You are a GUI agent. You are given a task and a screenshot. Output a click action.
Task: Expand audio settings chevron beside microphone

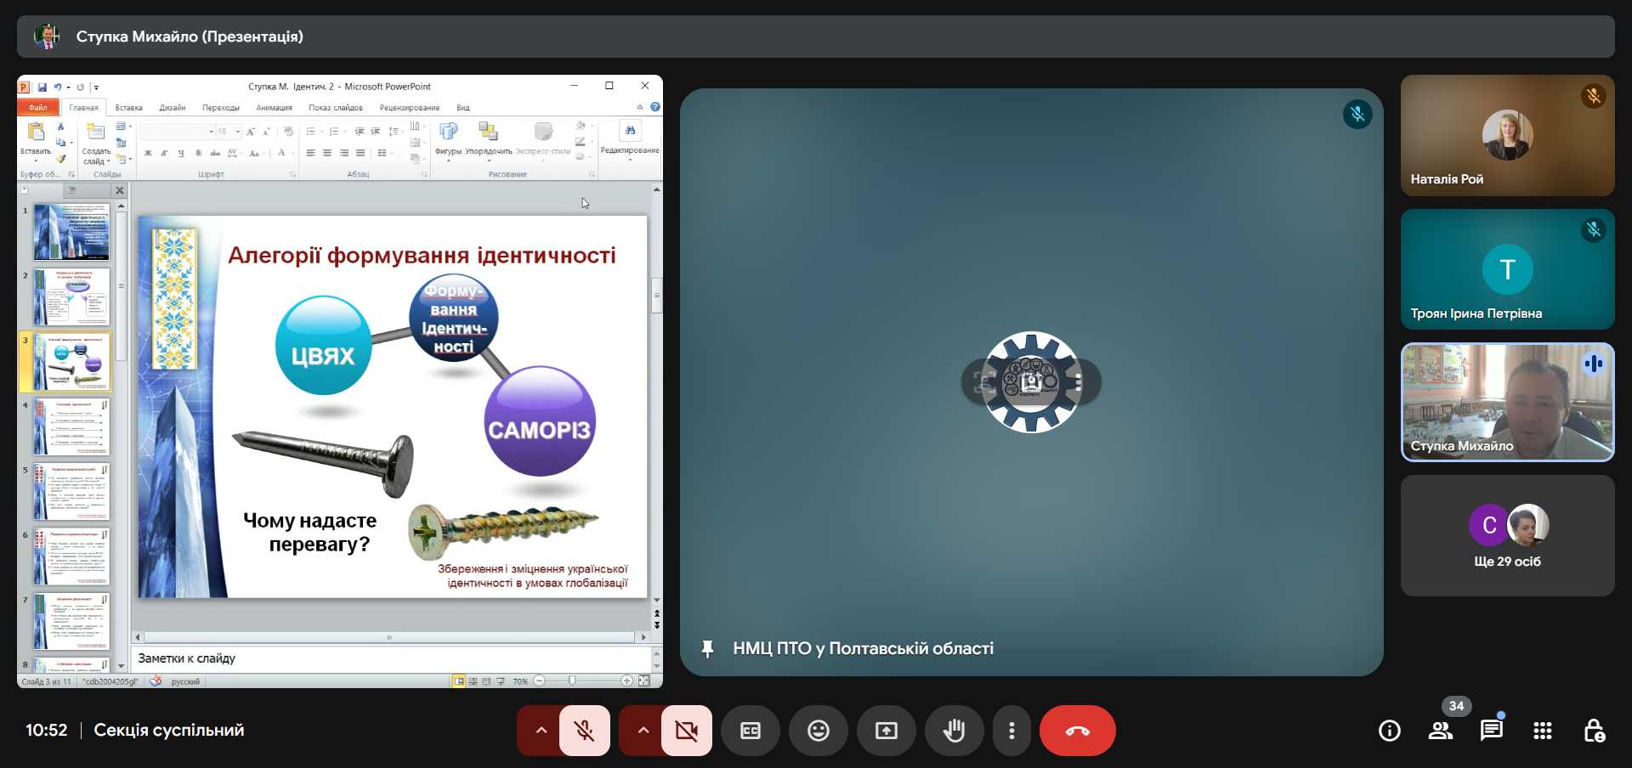(541, 731)
